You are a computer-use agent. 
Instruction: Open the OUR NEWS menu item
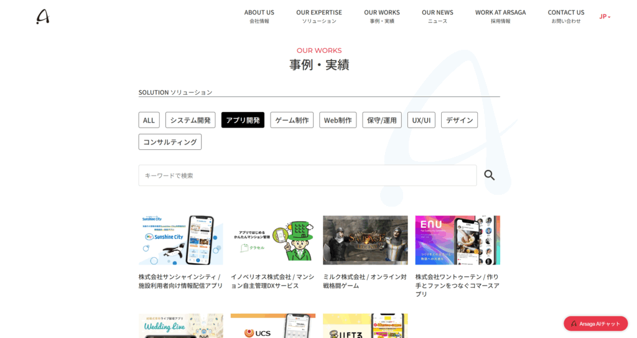click(x=437, y=16)
